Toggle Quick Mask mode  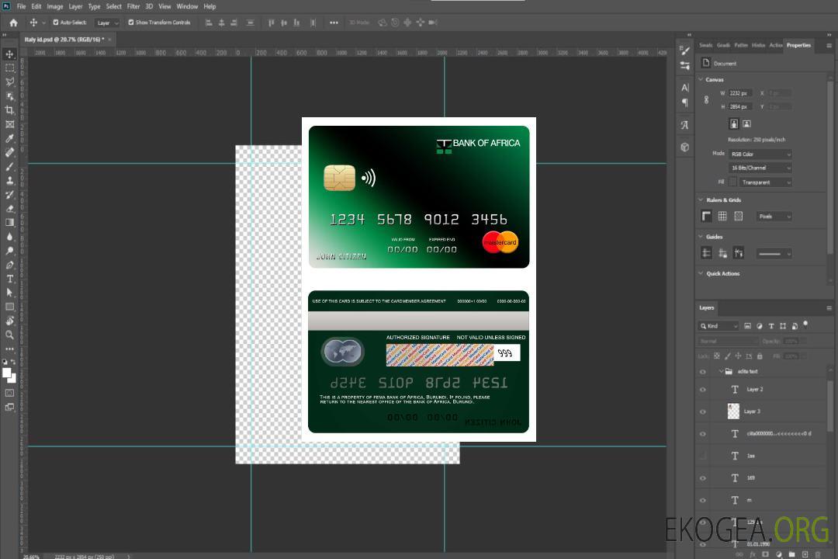click(x=9, y=393)
